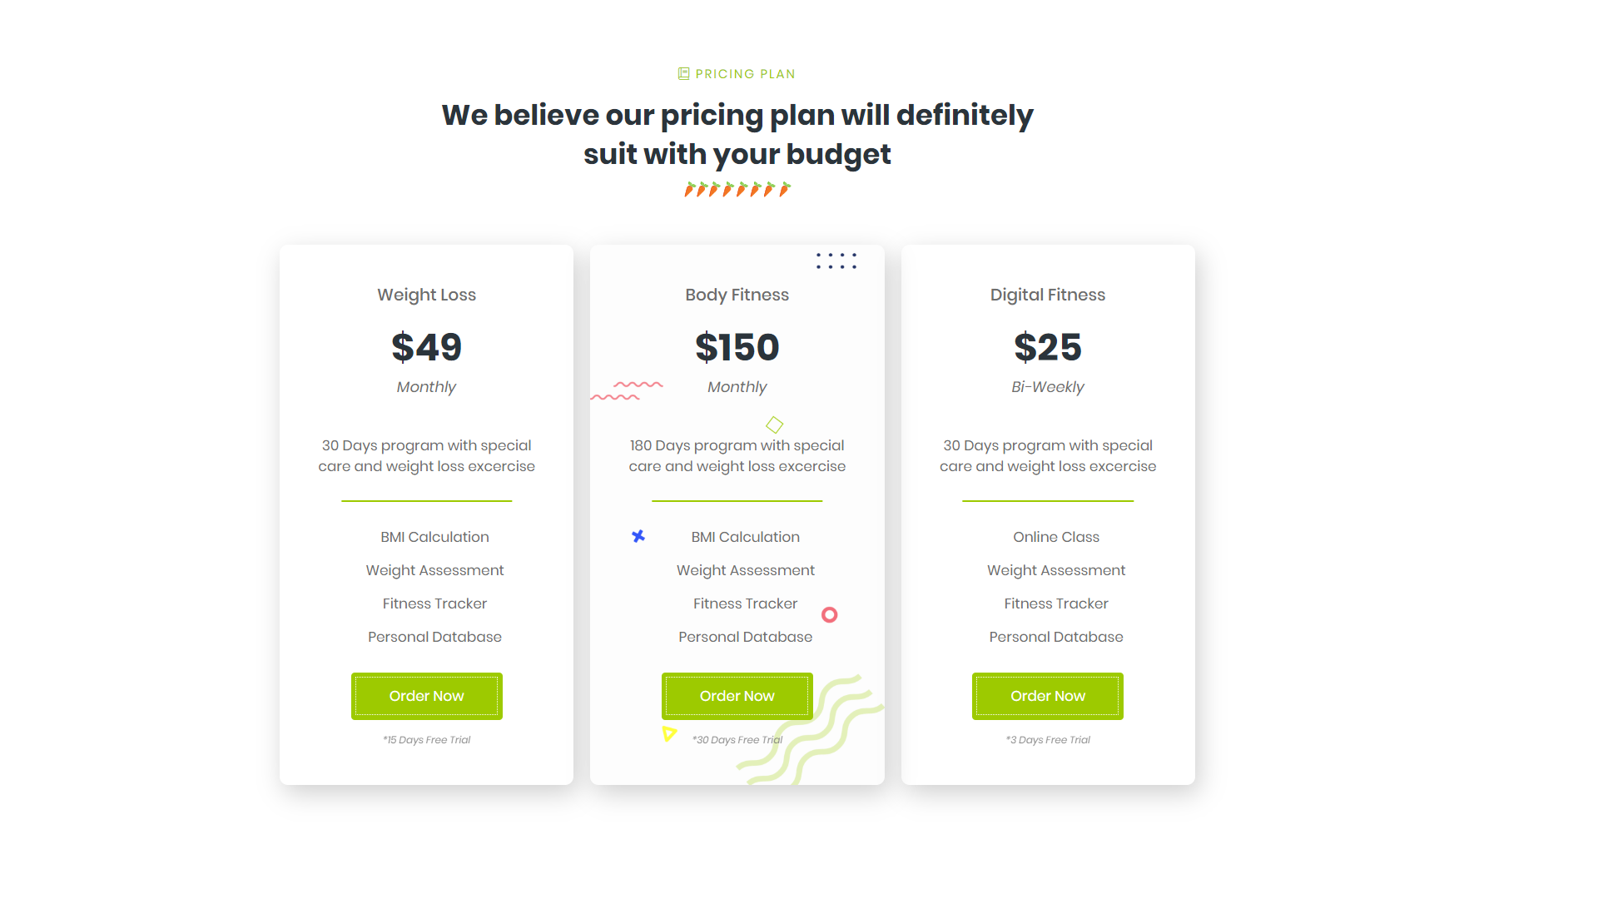Viewport: 1598px width, 899px height.
Task: Order the Weight Loss plan now
Action: click(427, 696)
